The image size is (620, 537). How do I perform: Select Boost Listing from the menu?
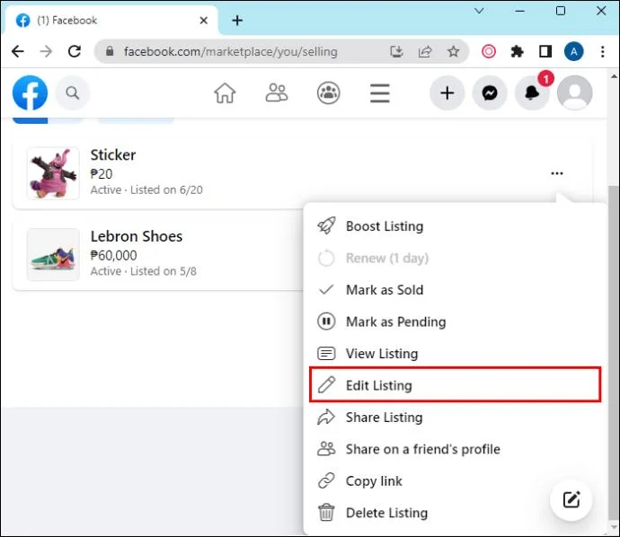point(455,226)
